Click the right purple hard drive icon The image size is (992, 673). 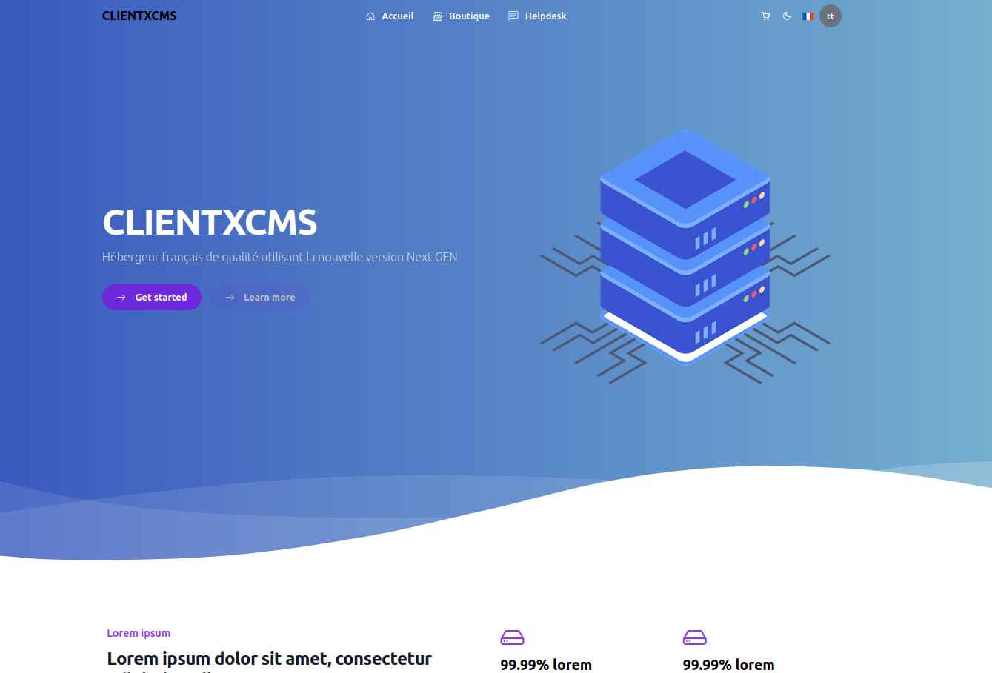[x=694, y=637]
